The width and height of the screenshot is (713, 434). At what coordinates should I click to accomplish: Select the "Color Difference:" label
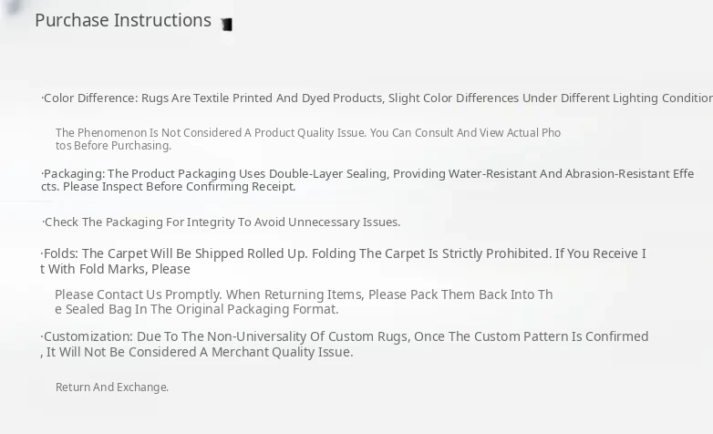click(x=90, y=98)
